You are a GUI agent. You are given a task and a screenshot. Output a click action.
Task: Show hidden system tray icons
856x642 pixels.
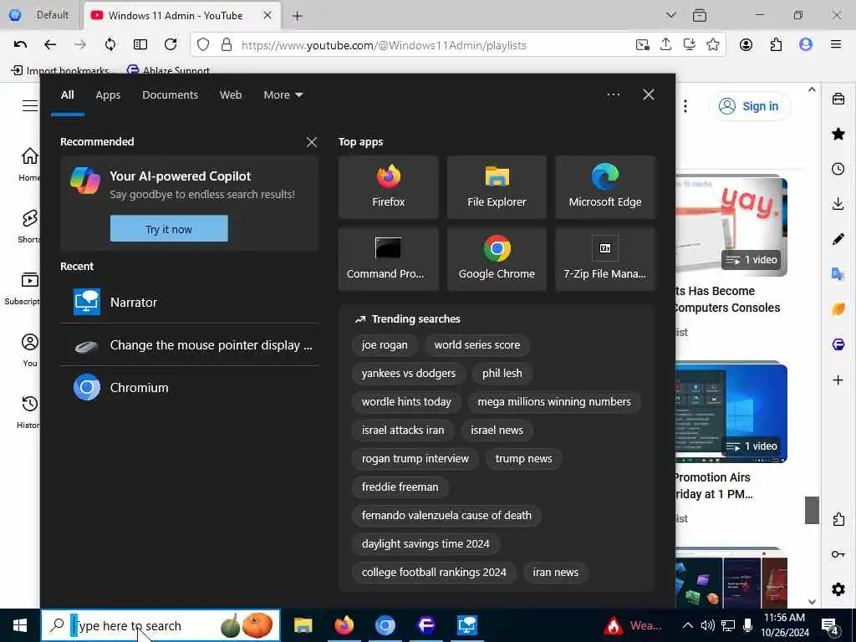pos(688,625)
